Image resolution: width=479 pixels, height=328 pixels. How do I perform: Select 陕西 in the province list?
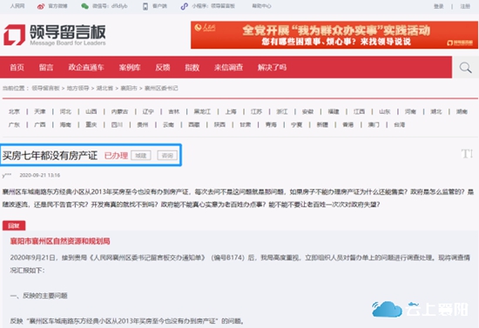click(x=219, y=124)
